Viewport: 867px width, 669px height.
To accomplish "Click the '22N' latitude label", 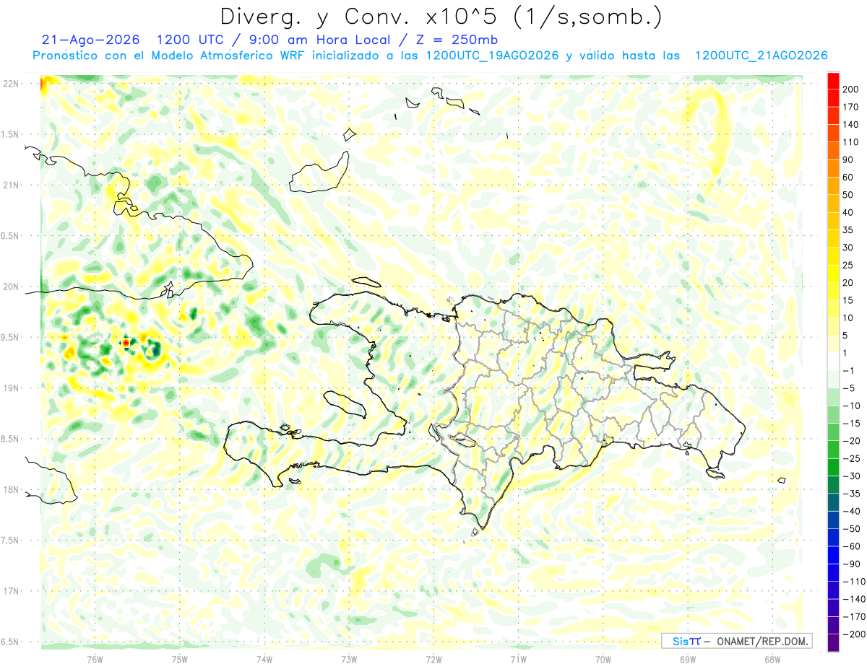I will [11, 83].
